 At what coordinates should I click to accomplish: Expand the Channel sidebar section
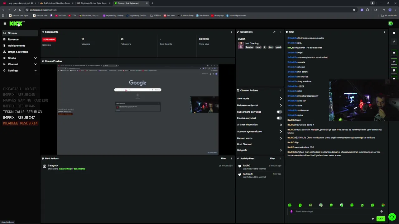point(35,64)
